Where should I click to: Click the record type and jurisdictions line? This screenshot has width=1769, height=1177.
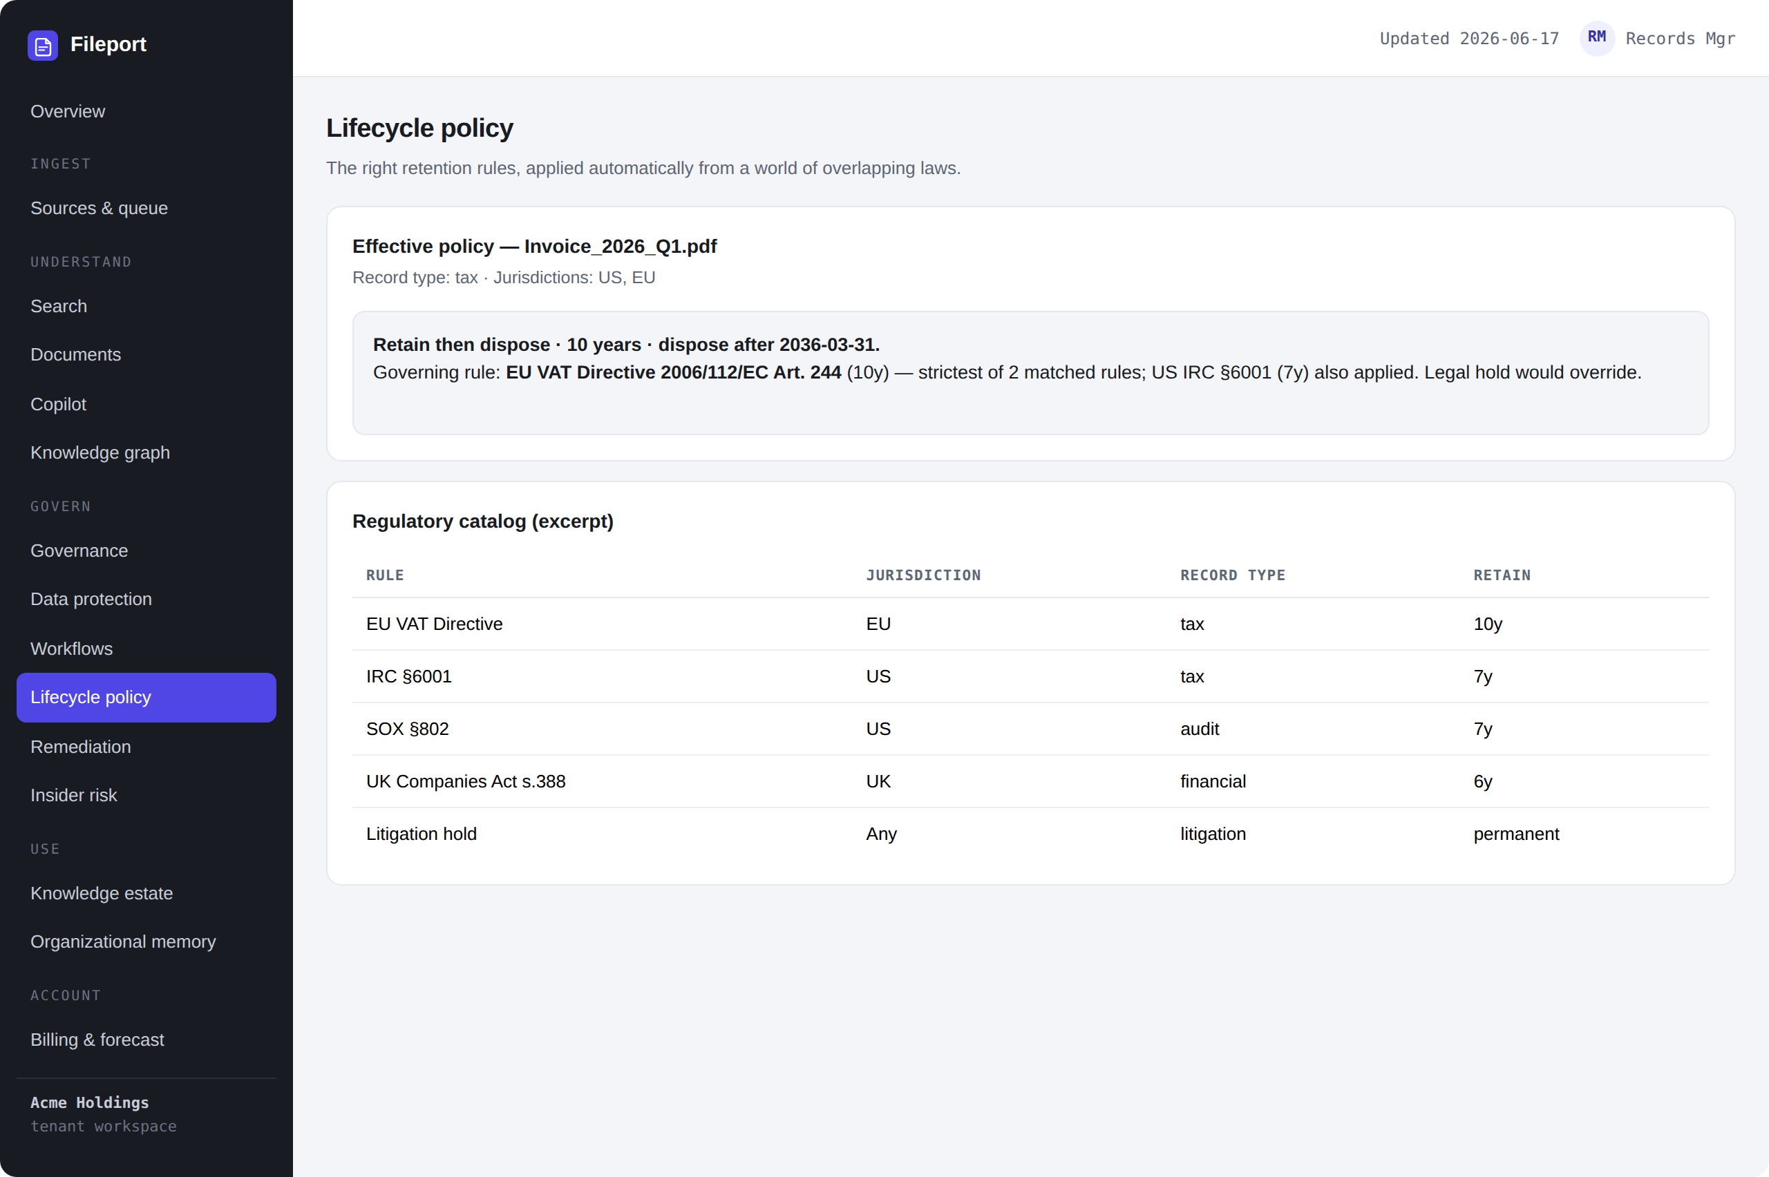tap(504, 278)
